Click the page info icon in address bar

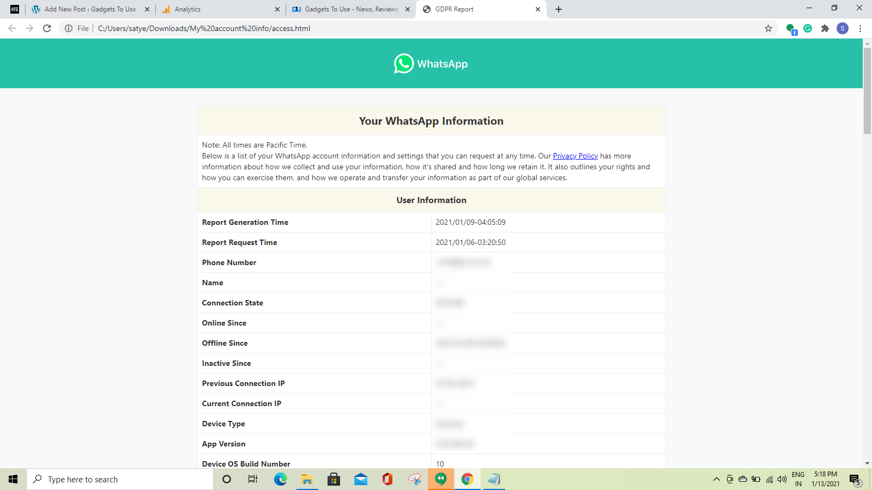70,28
